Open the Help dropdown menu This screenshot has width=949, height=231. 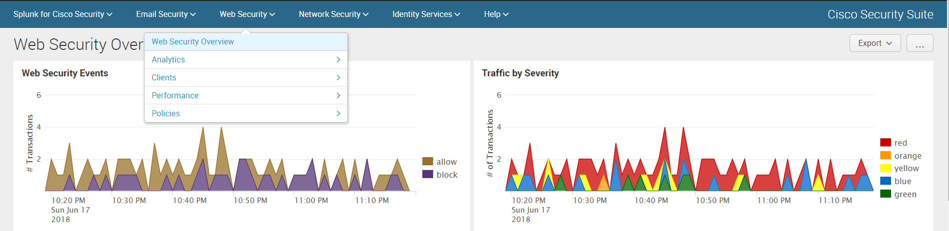[496, 14]
